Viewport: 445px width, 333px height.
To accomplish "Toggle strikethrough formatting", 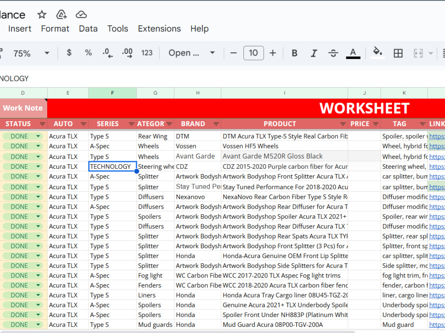I will coord(333,53).
